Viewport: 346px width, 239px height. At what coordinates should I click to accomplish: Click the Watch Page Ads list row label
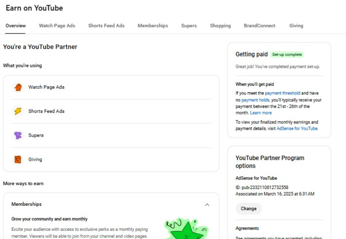(x=46, y=87)
